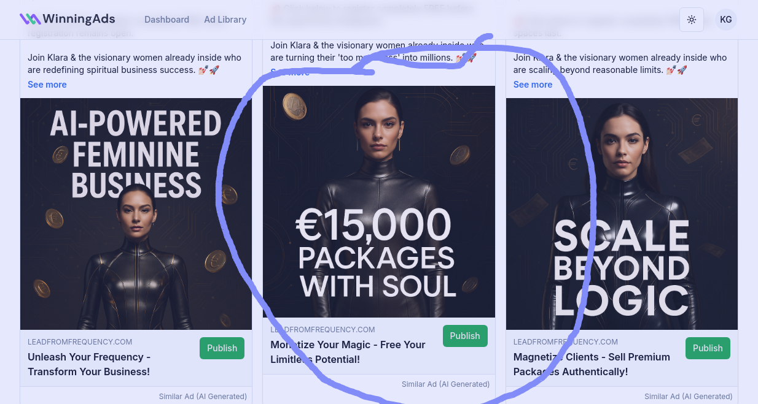Click the WinningAds logo icon
758x404 pixels.
click(30, 19)
